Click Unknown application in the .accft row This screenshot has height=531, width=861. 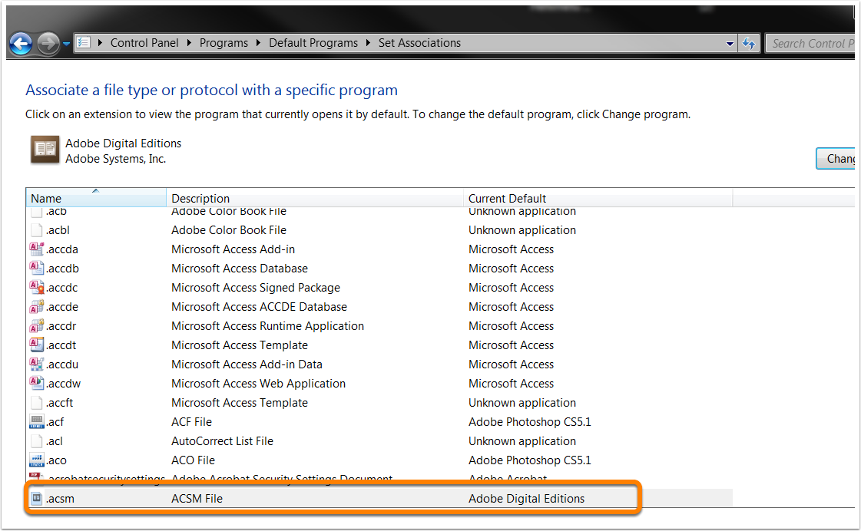pyautogui.click(x=522, y=403)
